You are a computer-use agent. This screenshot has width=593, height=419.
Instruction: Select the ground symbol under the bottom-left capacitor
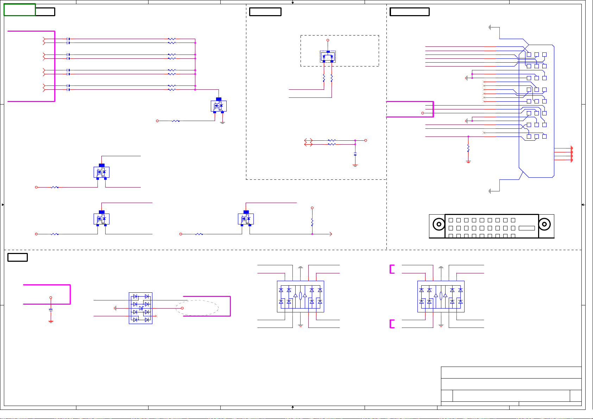pos(51,322)
